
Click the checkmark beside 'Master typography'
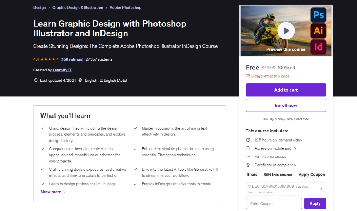point(135,128)
